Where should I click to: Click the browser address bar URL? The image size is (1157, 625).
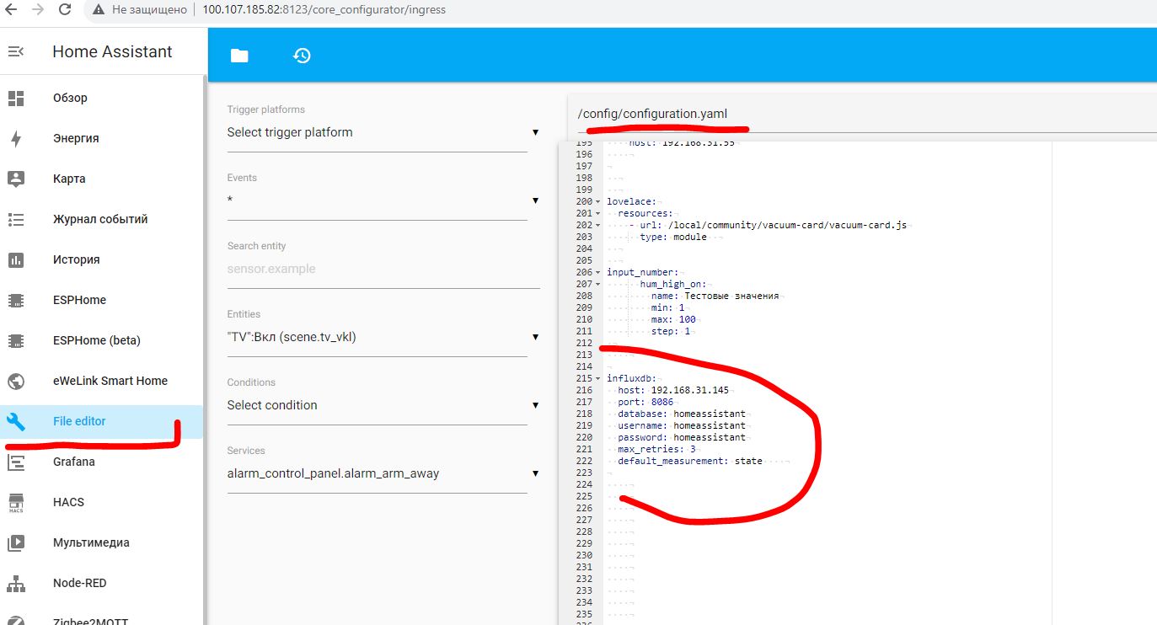[324, 10]
